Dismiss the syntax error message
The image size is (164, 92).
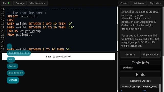point(58,57)
